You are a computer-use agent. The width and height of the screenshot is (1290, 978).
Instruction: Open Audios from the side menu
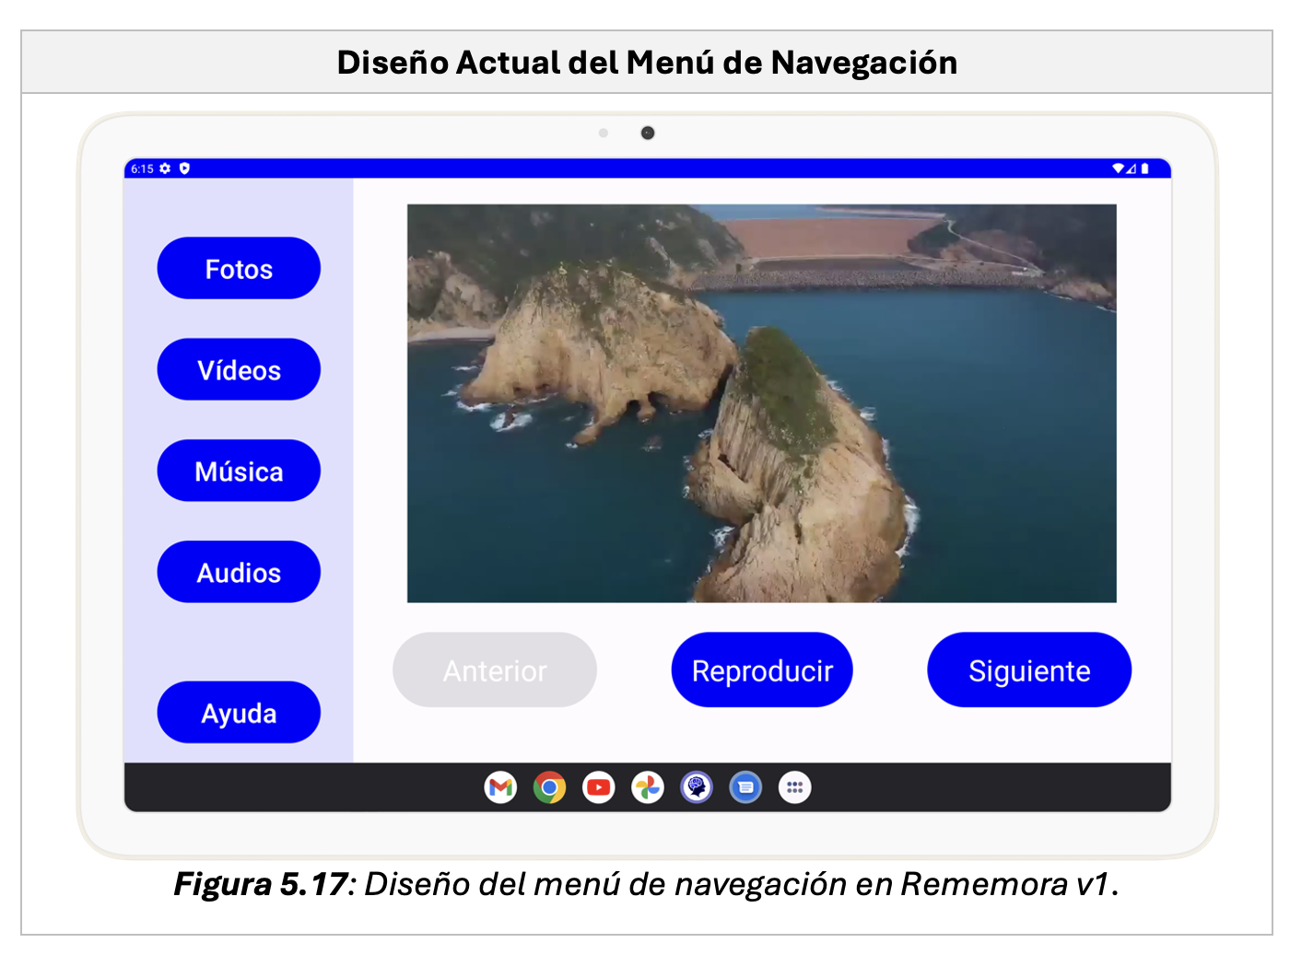tap(239, 573)
